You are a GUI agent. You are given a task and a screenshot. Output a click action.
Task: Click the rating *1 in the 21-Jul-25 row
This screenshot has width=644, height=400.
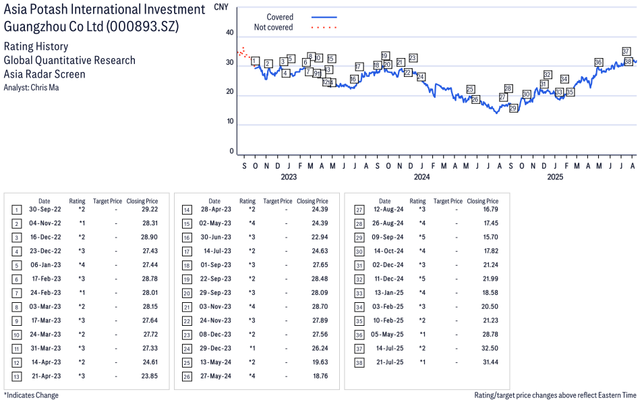click(x=422, y=362)
